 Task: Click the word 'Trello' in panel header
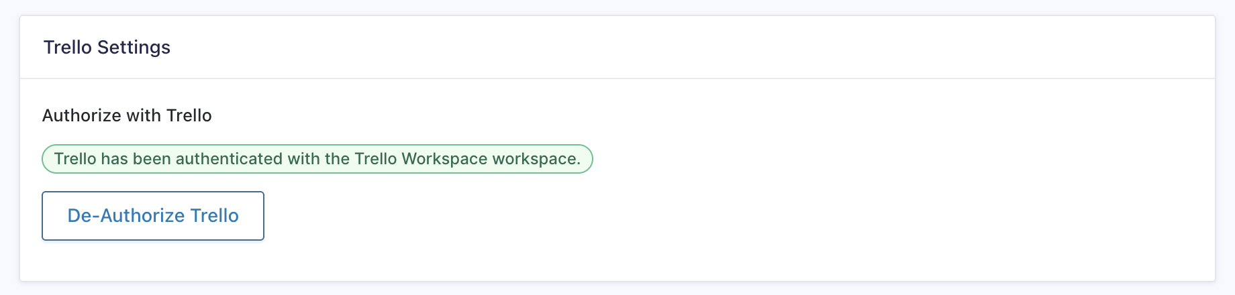tap(68, 48)
